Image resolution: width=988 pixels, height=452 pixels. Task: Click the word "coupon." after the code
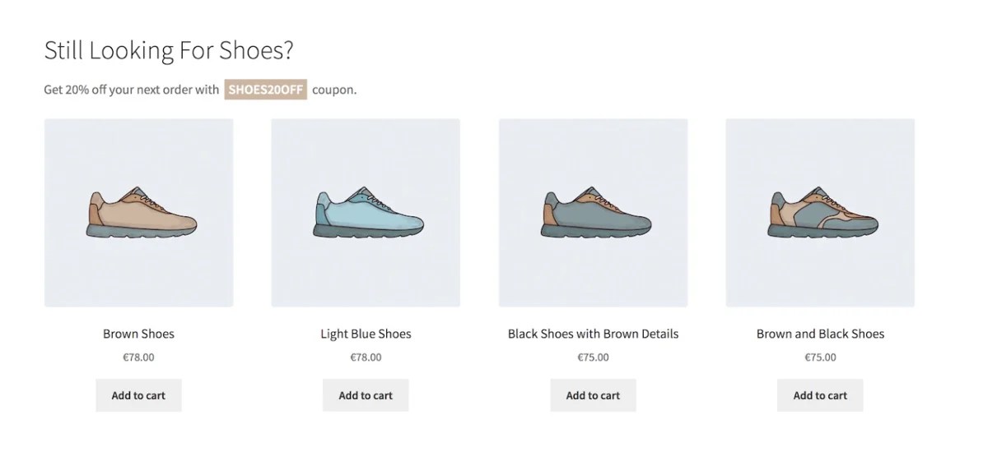[334, 90]
